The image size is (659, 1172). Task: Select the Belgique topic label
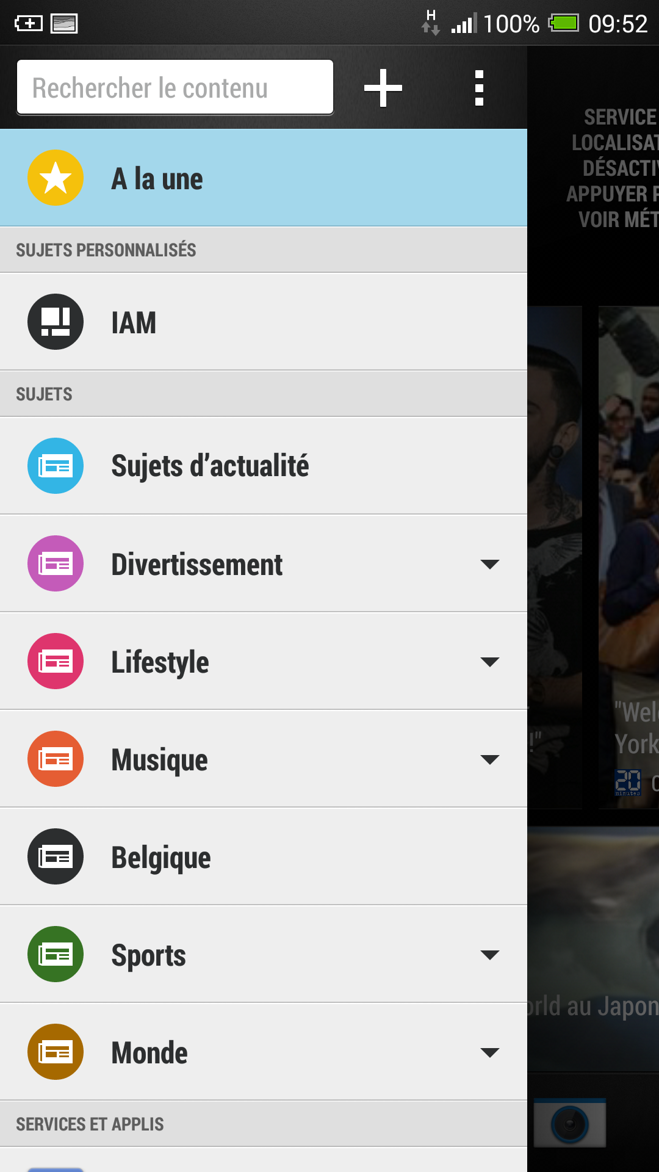(161, 858)
